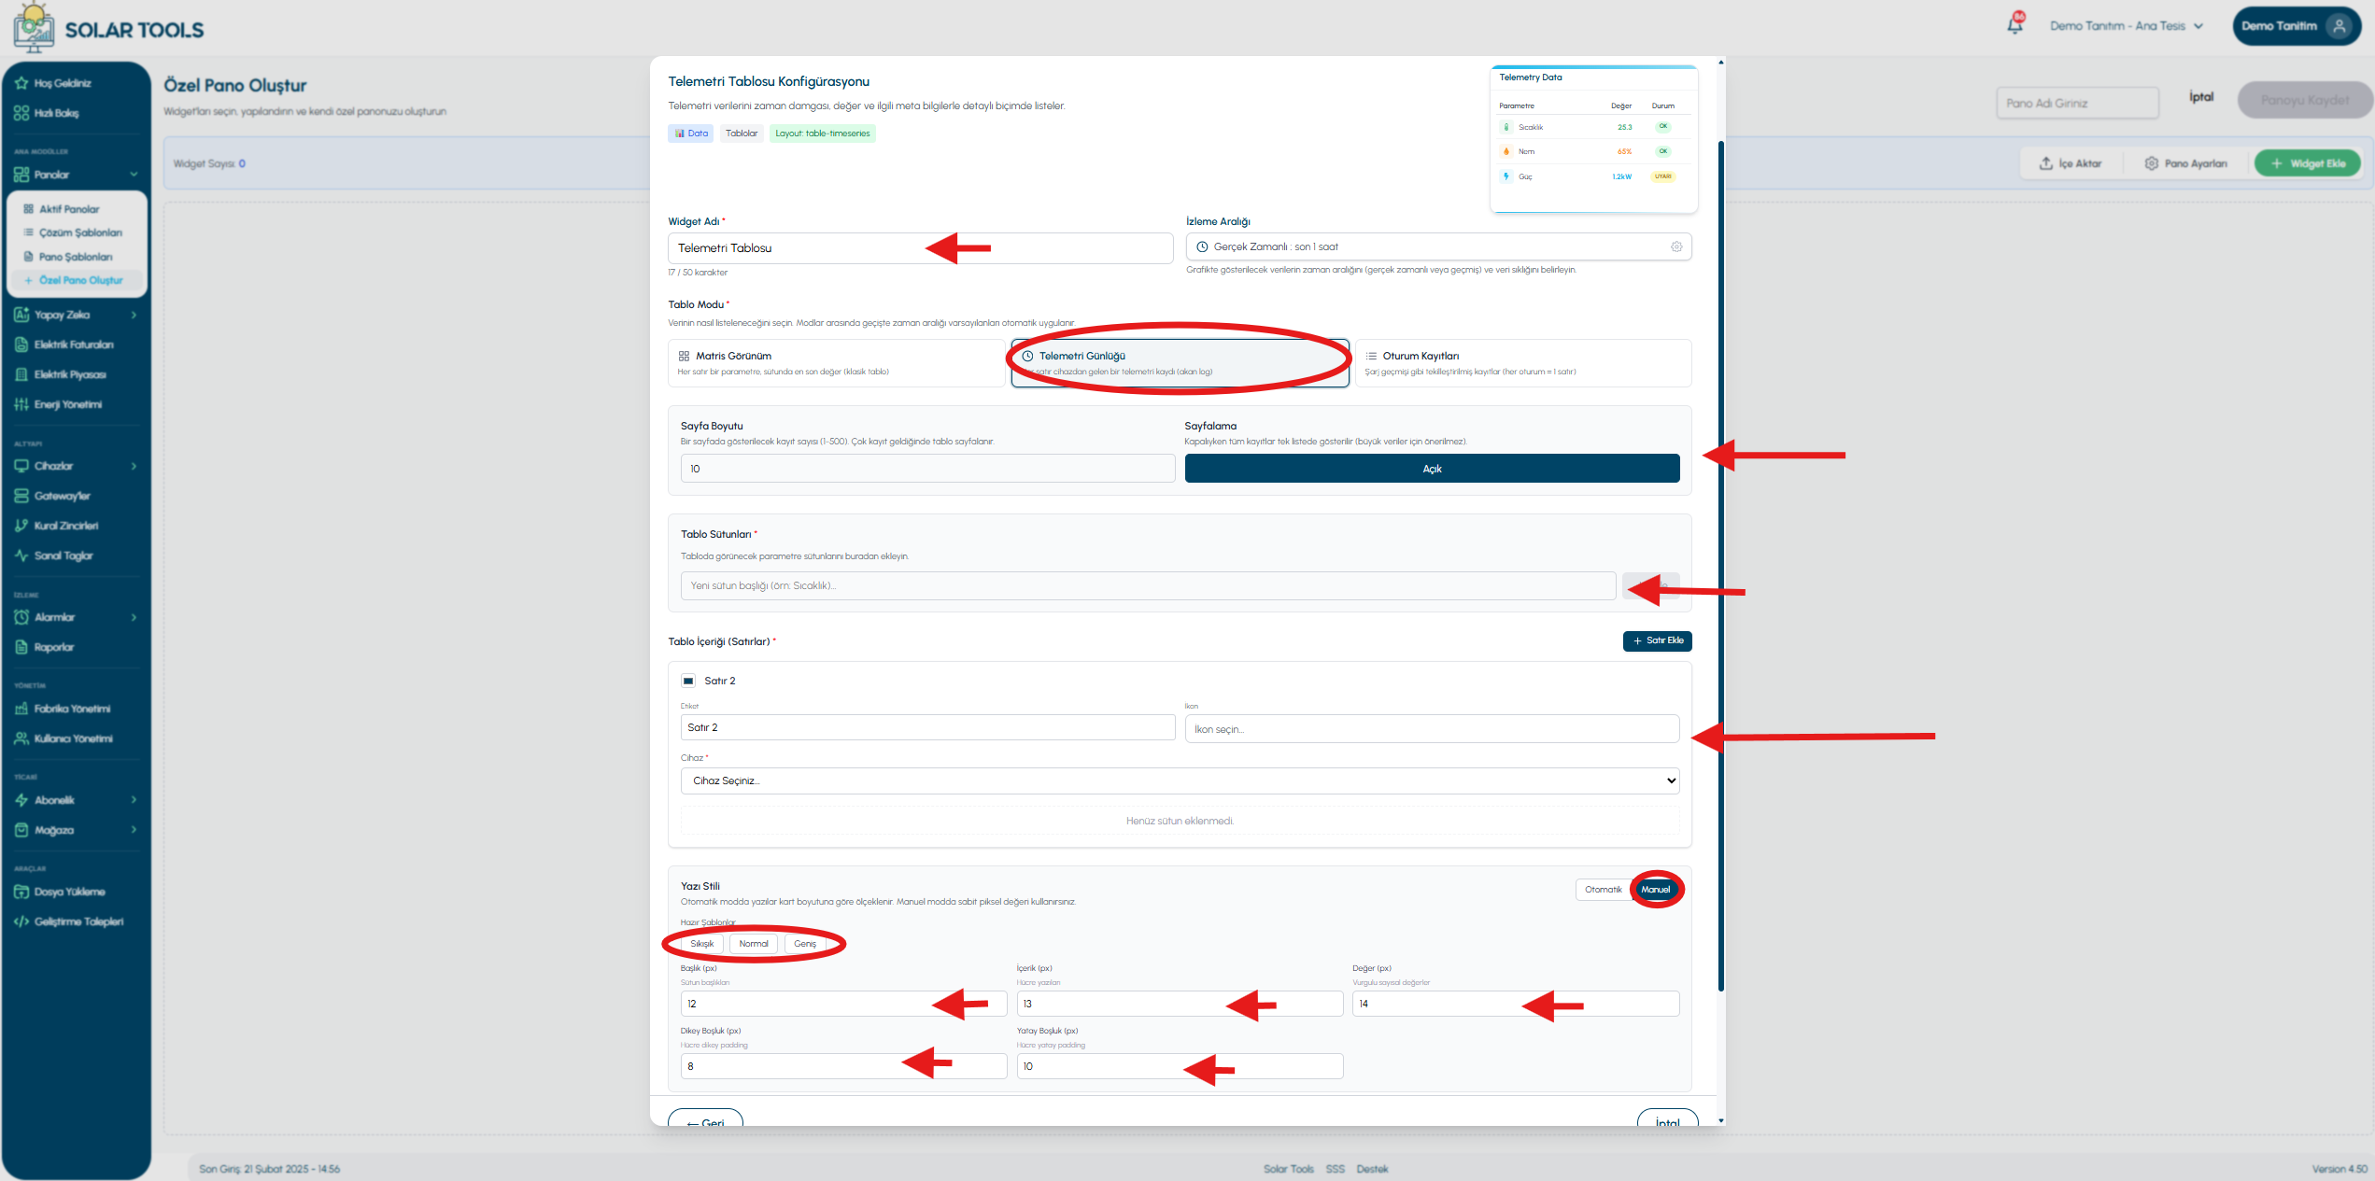
Task: Switch to the Tablolar tab tag
Action: coord(742,134)
